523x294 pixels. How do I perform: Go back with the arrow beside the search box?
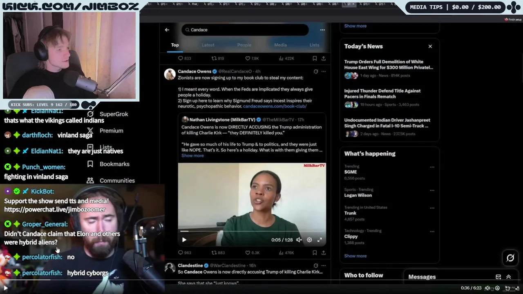(167, 30)
